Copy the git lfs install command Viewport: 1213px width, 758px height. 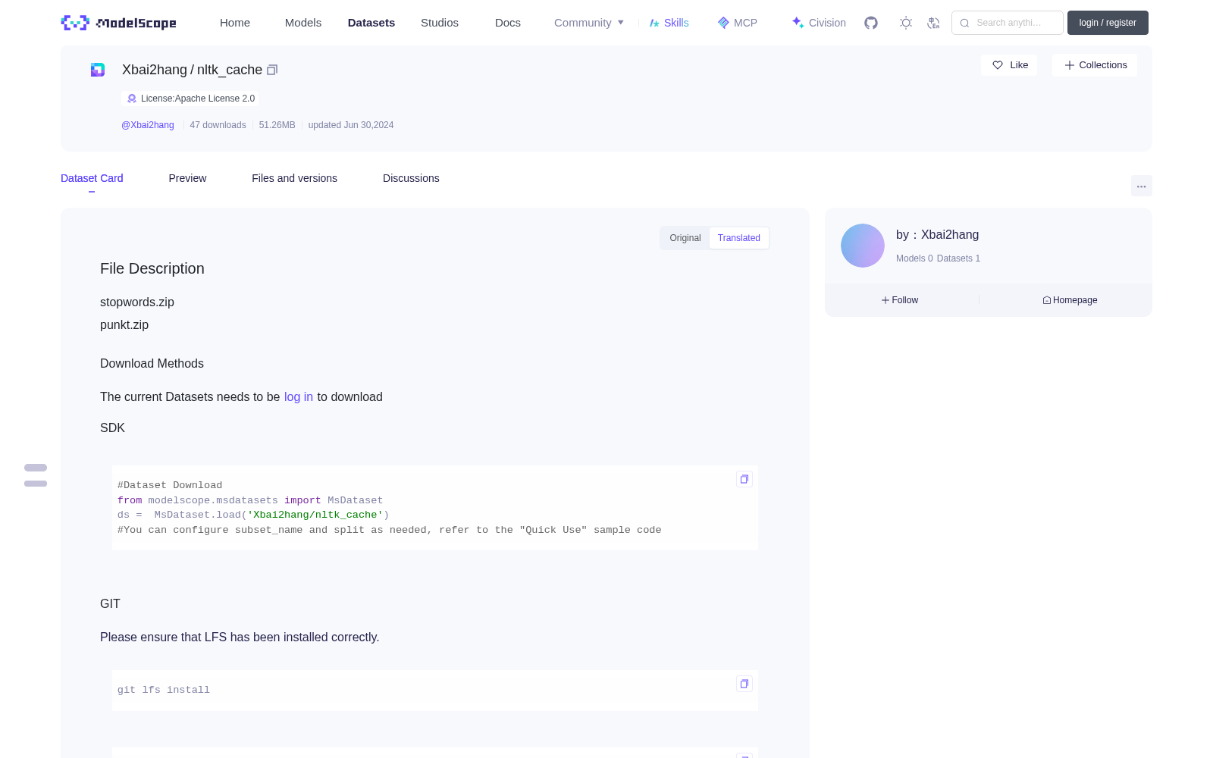pos(744,684)
